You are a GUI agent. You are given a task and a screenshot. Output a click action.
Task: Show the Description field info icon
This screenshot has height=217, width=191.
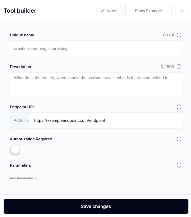179,67
